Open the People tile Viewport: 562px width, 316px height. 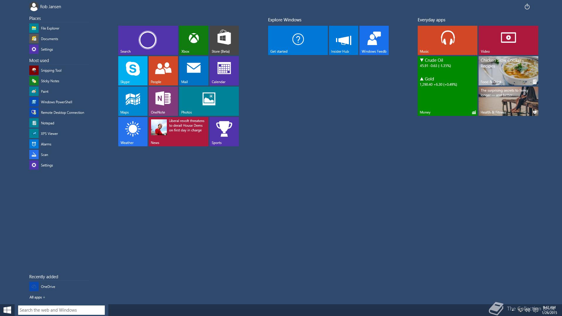click(x=163, y=71)
